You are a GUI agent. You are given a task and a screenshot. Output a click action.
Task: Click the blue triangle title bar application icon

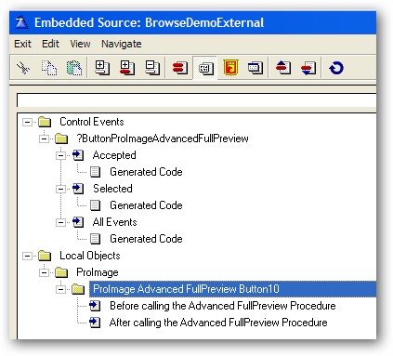point(22,22)
